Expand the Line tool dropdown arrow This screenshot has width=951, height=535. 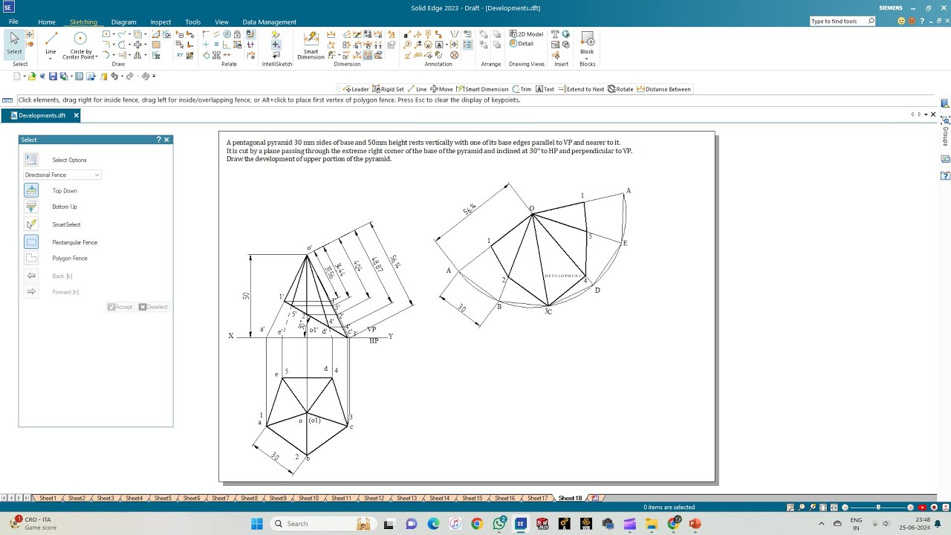click(51, 59)
